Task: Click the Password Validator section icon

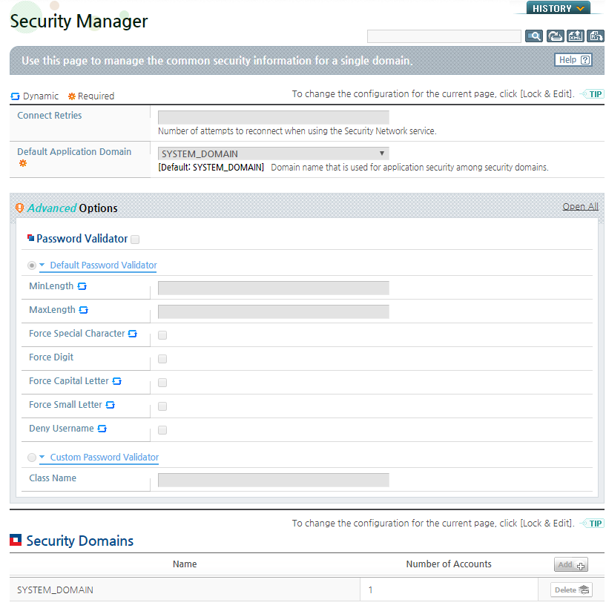Action: tap(30, 238)
